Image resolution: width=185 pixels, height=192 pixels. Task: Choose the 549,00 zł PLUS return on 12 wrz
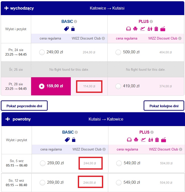tap(119, 183)
